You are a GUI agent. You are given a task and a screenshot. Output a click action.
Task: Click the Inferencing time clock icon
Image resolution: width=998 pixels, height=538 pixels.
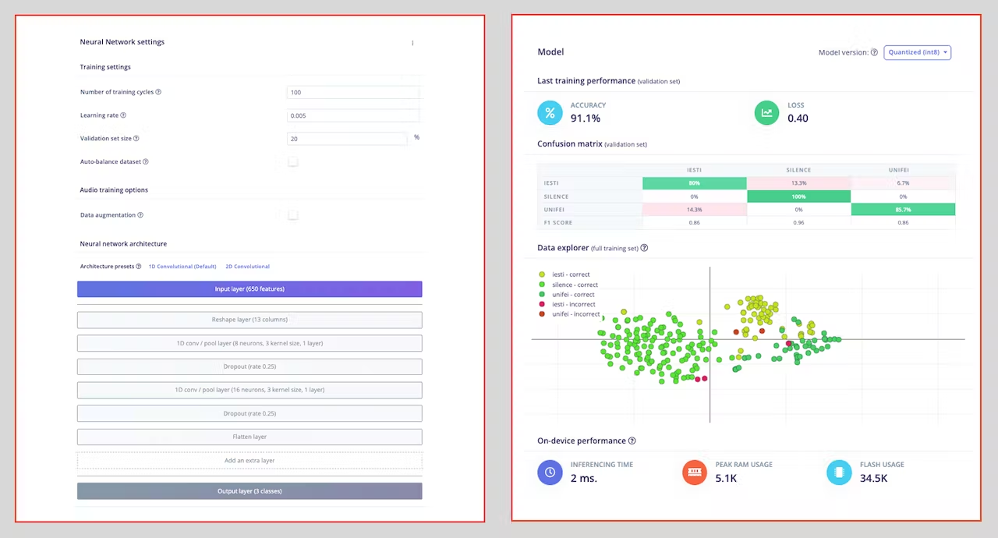point(550,472)
